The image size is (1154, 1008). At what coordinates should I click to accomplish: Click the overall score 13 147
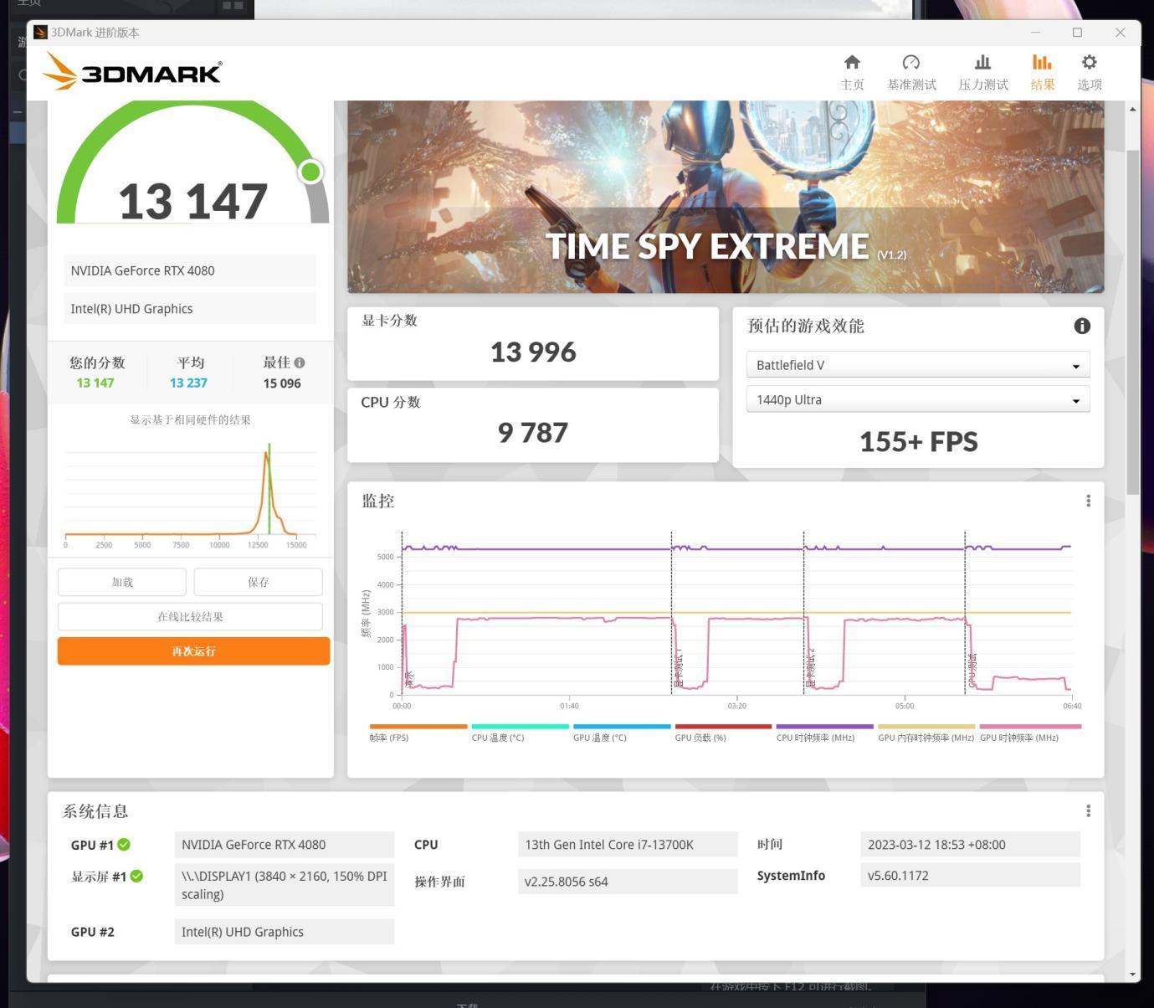click(193, 202)
